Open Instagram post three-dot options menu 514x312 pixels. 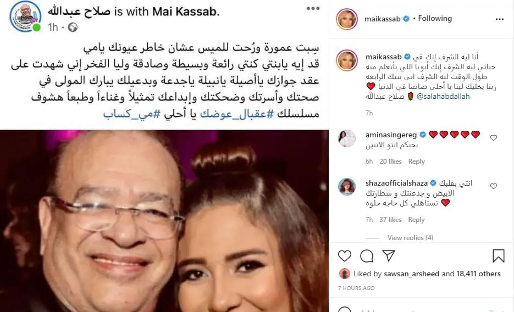click(500, 19)
